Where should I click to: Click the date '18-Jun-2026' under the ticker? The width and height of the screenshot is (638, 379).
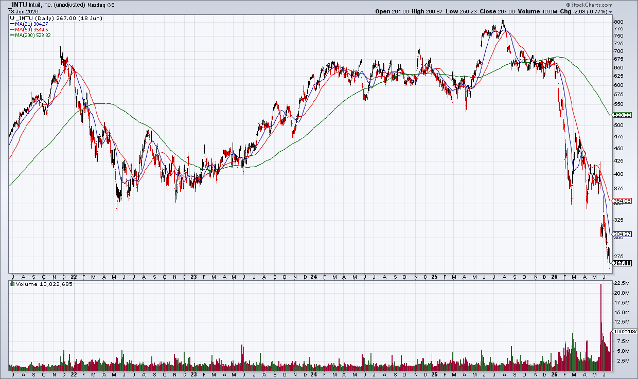click(23, 12)
